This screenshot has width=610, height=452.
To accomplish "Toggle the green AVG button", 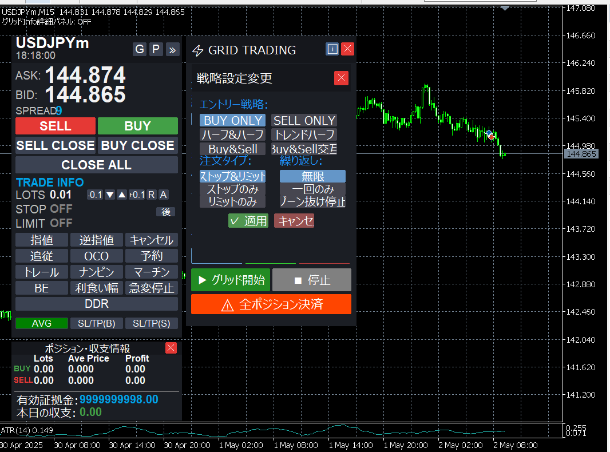I will pos(42,323).
